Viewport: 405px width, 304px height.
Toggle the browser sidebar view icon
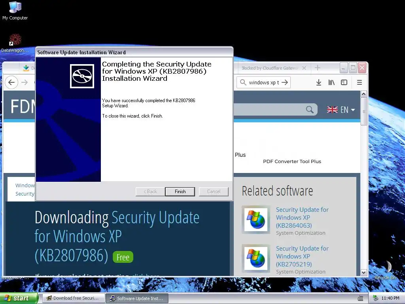point(344,82)
